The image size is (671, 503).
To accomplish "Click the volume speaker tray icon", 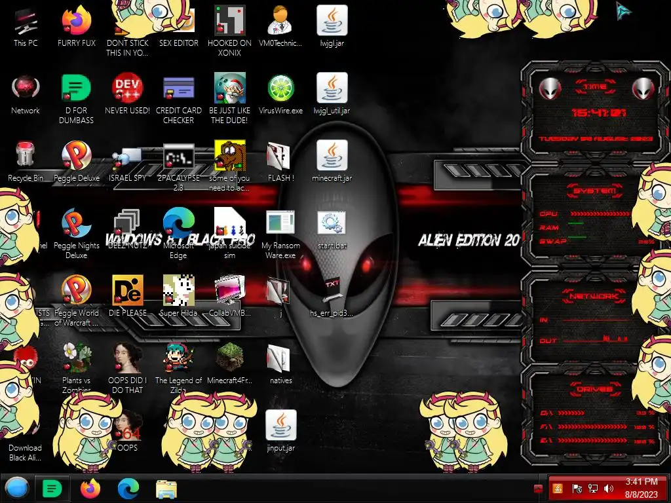I will 609,488.
